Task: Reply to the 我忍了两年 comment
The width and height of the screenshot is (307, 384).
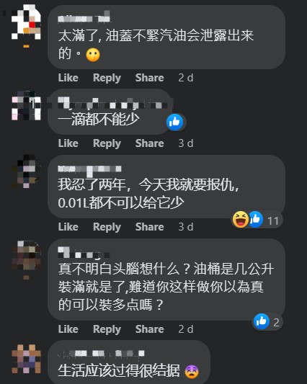Action: [x=107, y=227]
